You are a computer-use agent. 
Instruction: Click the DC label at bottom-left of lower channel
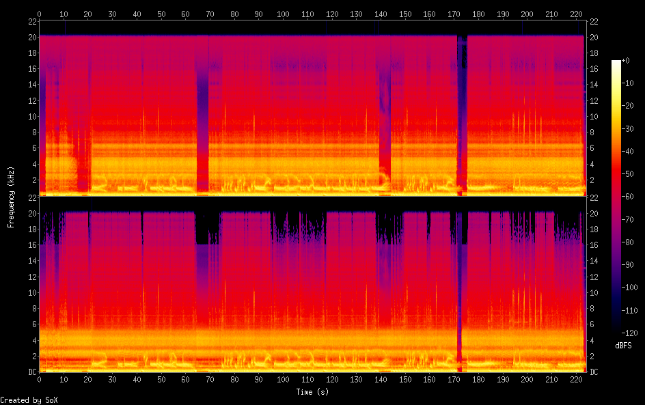click(31, 372)
